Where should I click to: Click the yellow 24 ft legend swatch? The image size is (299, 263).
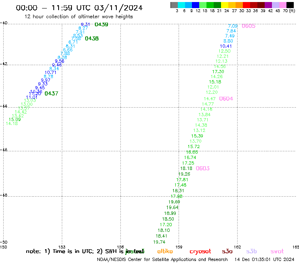coord(225,5)
